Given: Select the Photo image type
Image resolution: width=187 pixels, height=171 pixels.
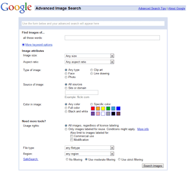Looking at the screenshot, I should coord(66,77).
